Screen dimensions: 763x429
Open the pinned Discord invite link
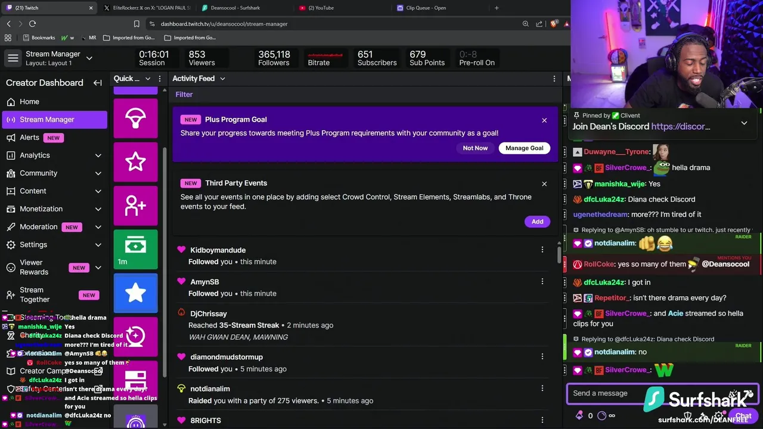pyautogui.click(x=681, y=126)
